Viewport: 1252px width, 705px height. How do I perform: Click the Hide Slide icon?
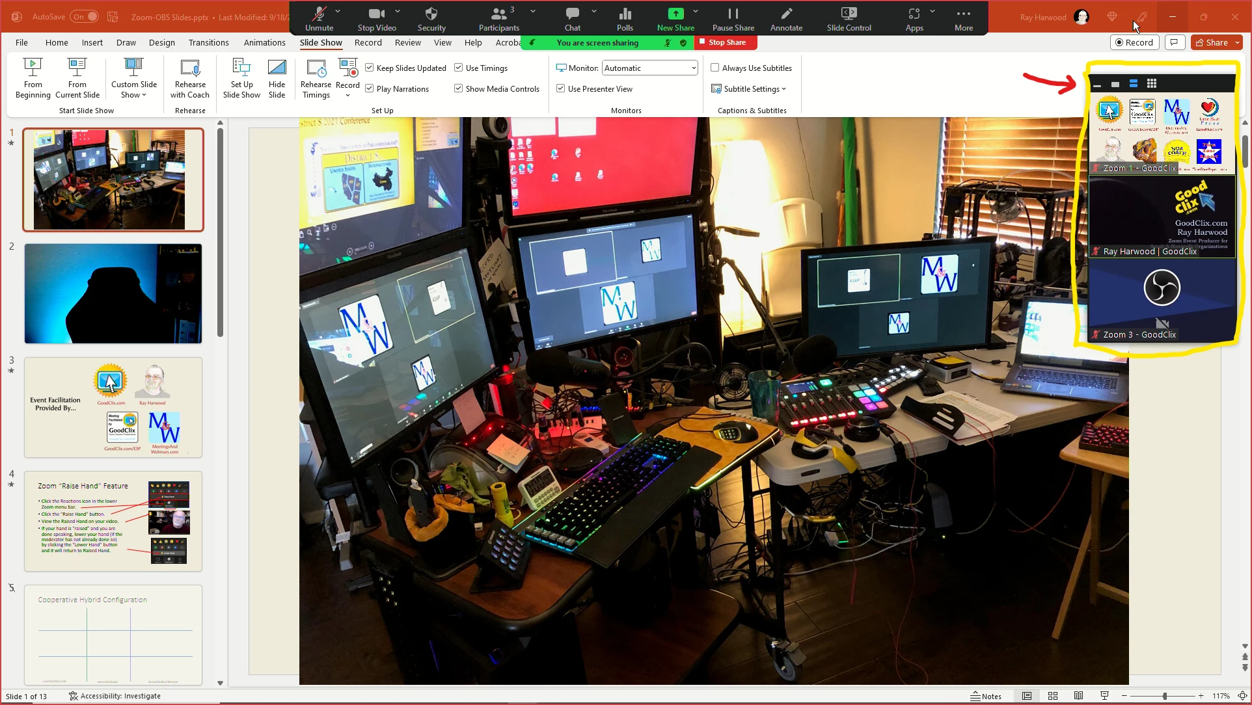277,78
